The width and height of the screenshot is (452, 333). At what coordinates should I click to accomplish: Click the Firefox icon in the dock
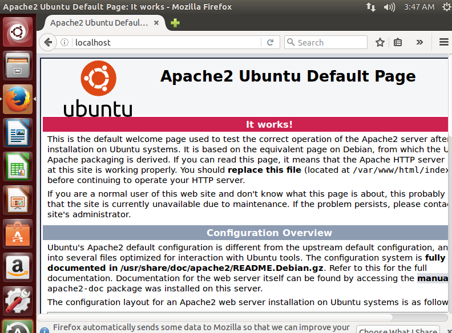coord(18,99)
